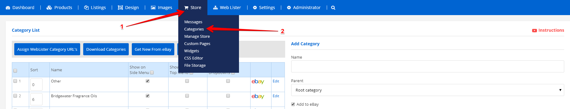Click the eBay logo in Other row
The width and height of the screenshot is (570, 109).
[x=258, y=82]
